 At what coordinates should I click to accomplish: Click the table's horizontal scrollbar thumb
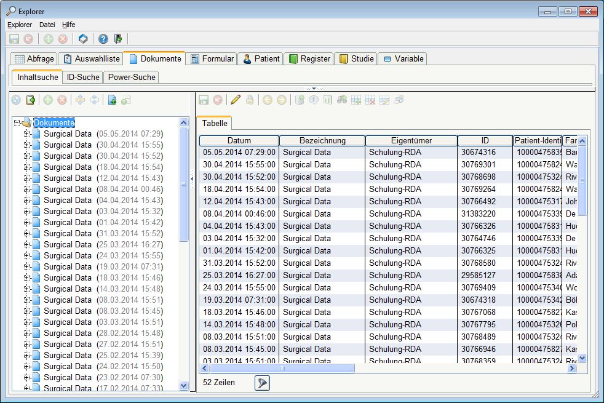pos(282,369)
